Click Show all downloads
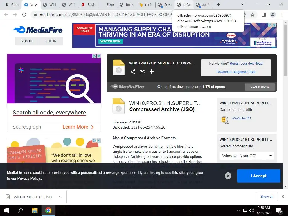 tap(267, 197)
